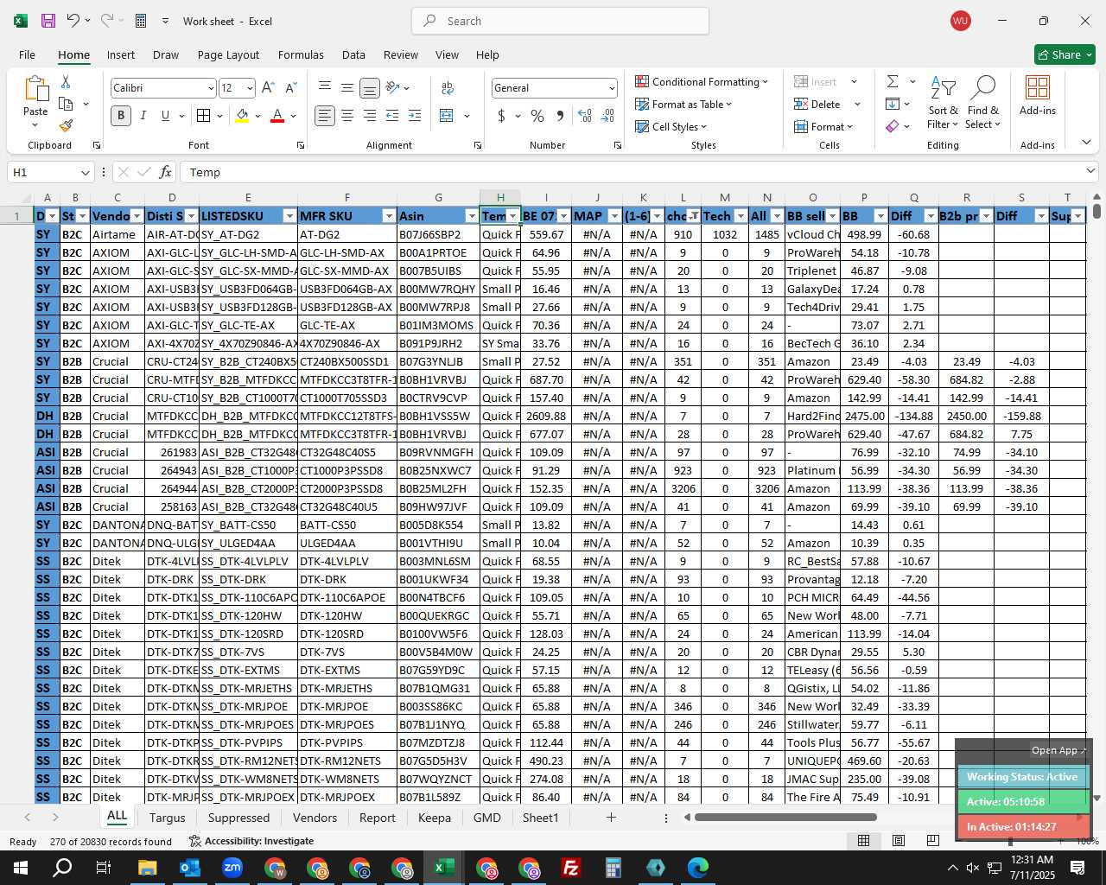Open the Data ribbon tab
The width and height of the screenshot is (1106, 885).
353,54
